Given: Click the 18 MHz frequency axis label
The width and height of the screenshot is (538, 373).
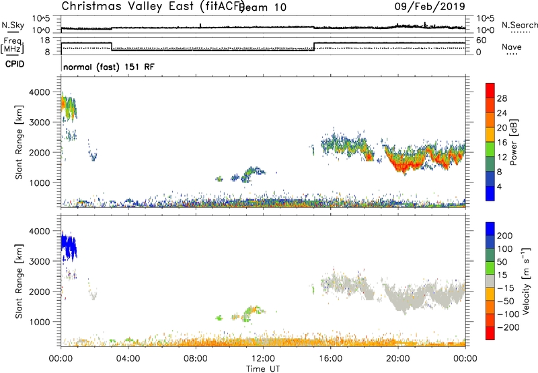Looking at the screenshot, I should (44, 40).
